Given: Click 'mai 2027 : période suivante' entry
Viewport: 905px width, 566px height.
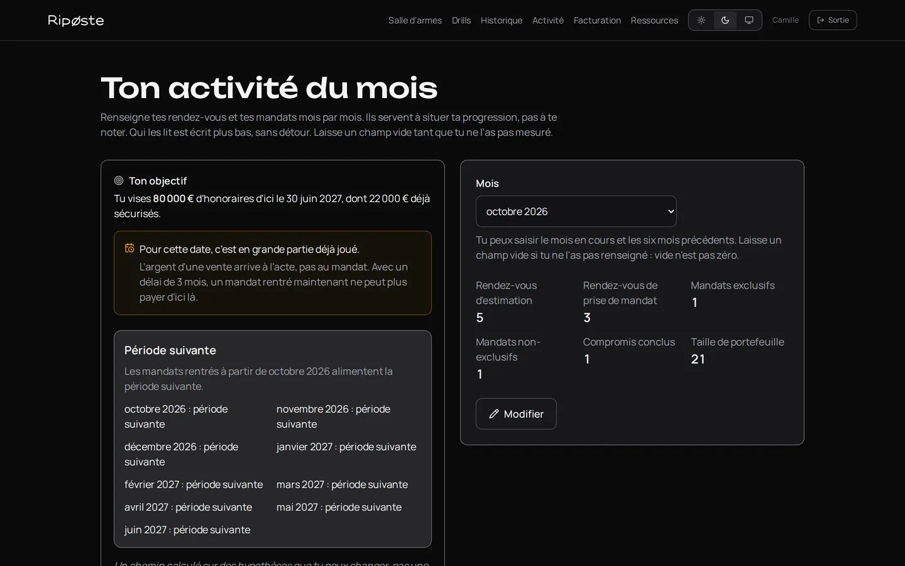Looking at the screenshot, I should [x=339, y=507].
